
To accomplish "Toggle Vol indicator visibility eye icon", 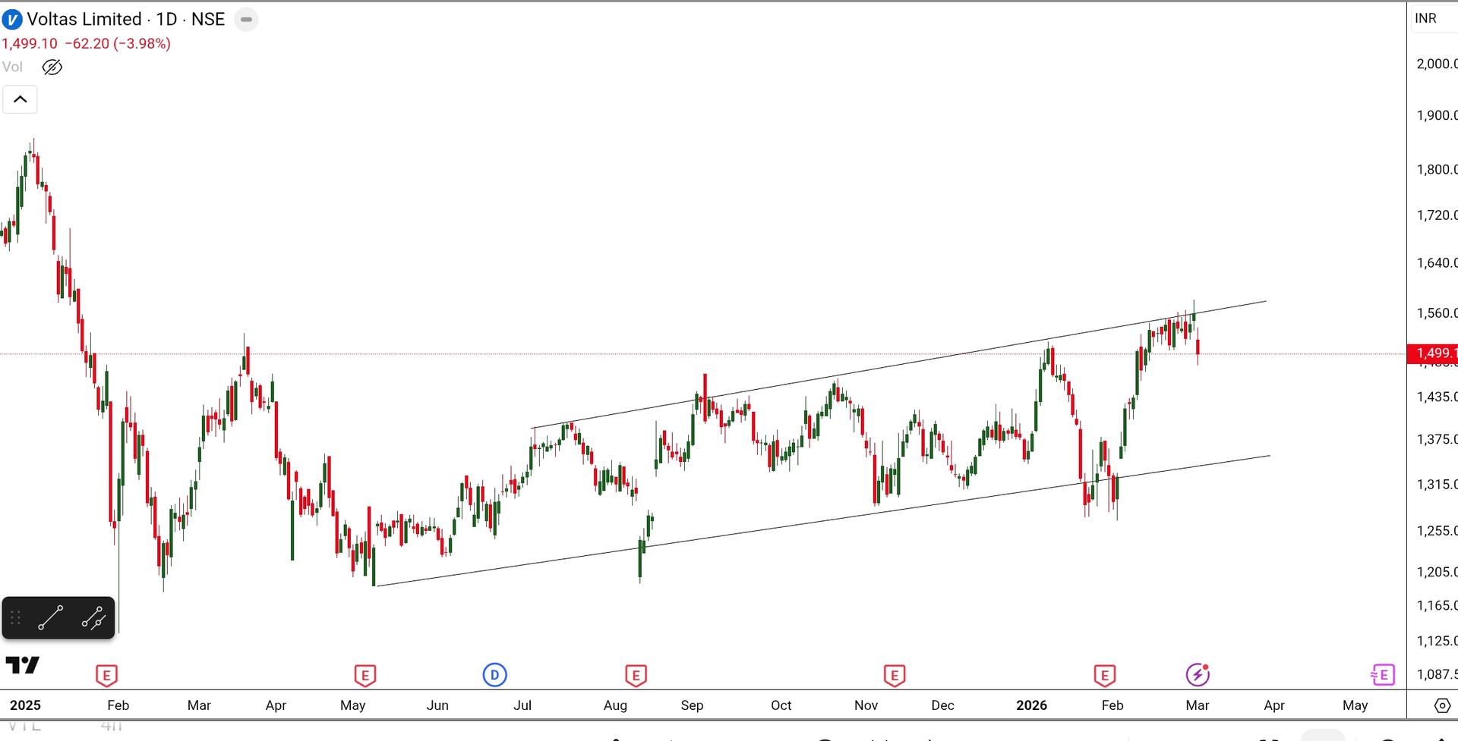I will (x=52, y=68).
